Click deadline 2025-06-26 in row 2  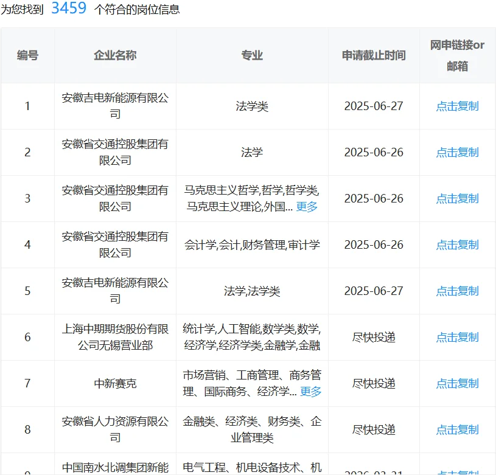pos(374,152)
